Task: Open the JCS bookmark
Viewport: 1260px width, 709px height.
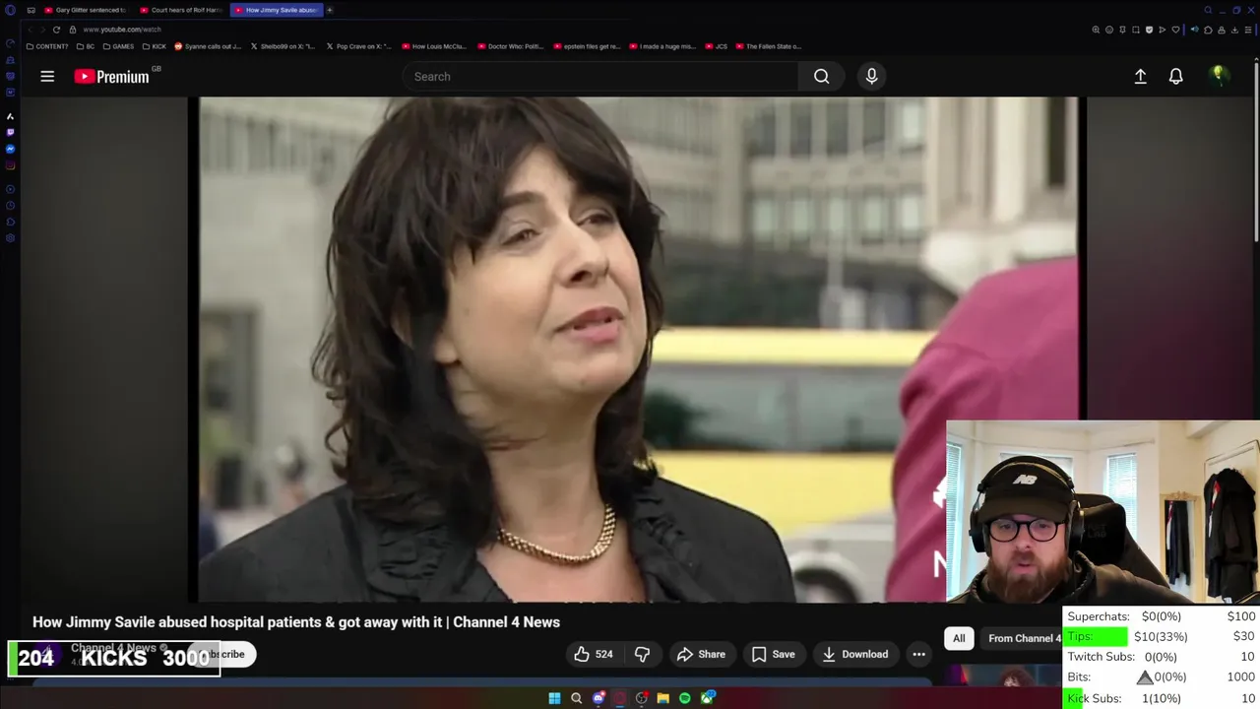Action: click(717, 46)
